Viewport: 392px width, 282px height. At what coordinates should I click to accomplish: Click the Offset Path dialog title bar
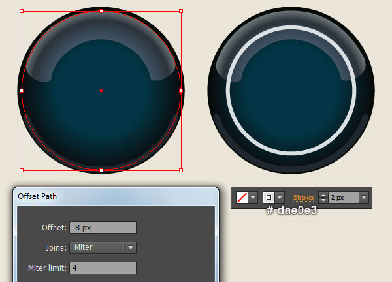click(116, 196)
